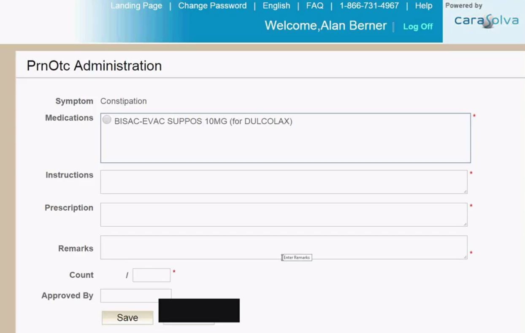Click the PrnOtc Administration heading
The height and width of the screenshot is (333, 525).
point(94,66)
